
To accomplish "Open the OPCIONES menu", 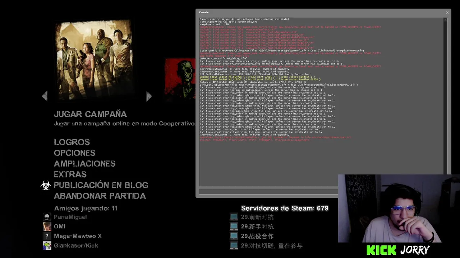I will point(75,153).
